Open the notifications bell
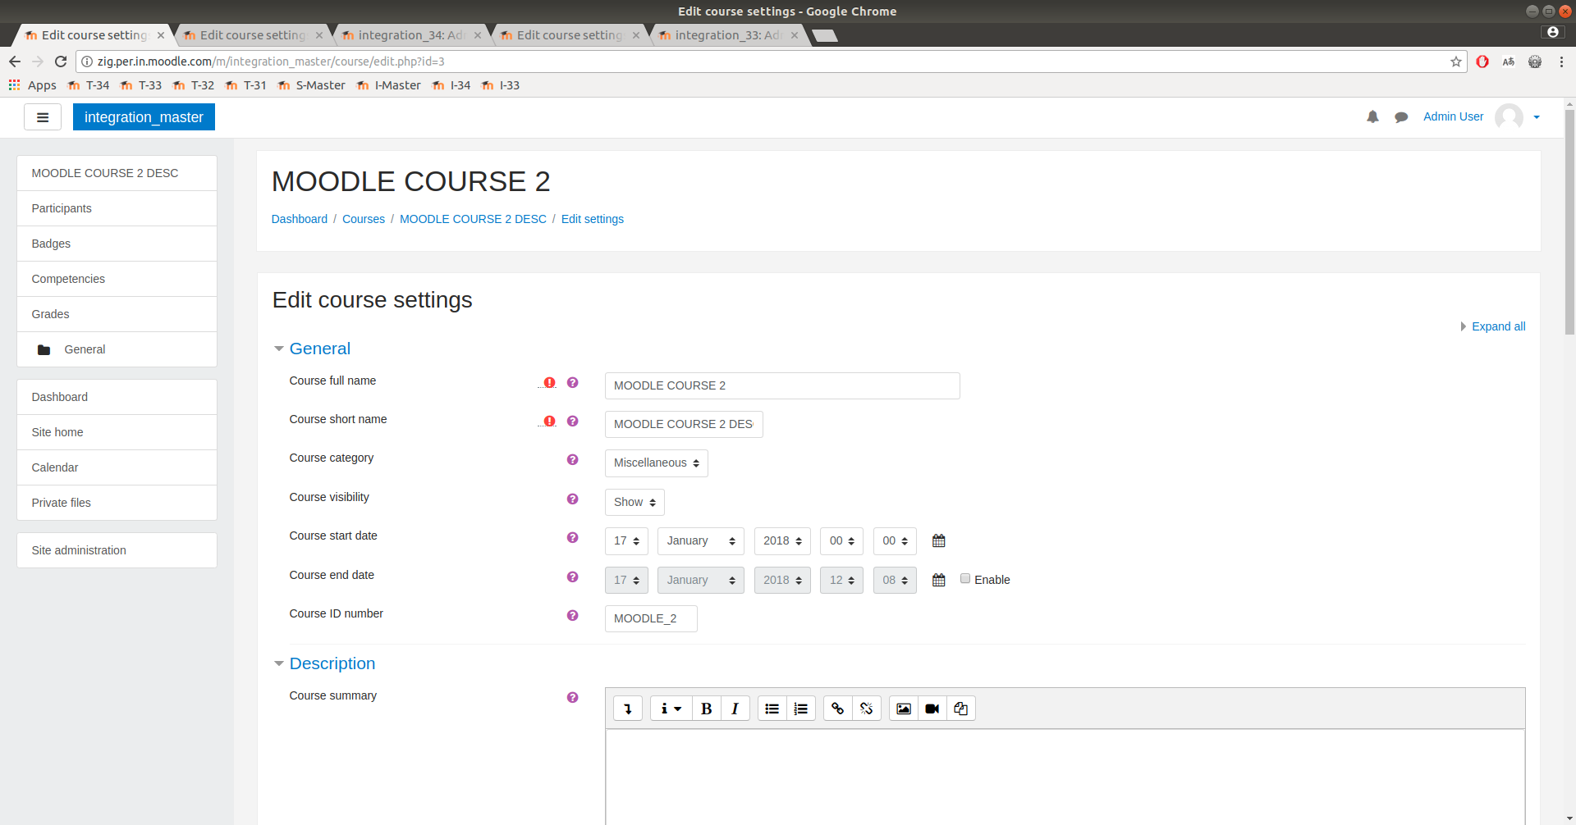Image resolution: width=1576 pixels, height=825 pixels. (1372, 117)
